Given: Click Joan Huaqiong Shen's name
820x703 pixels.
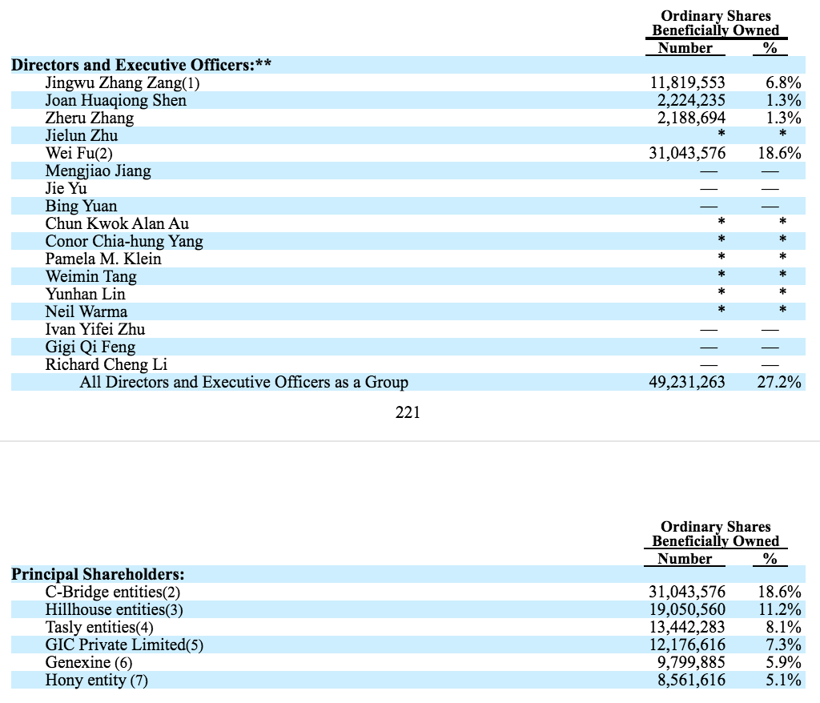Looking at the screenshot, I should click(x=115, y=100).
